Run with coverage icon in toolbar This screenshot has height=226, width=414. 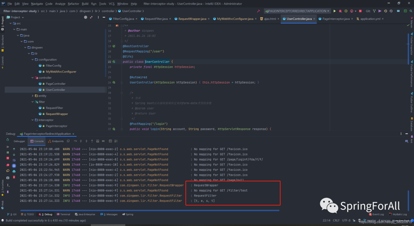(346, 11)
